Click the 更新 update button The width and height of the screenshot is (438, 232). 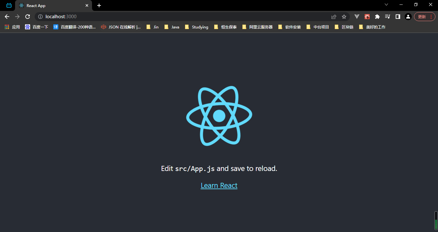click(x=422, y=17)
